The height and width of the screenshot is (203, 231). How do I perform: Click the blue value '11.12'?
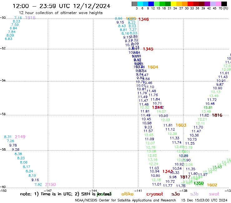point(170,129)
